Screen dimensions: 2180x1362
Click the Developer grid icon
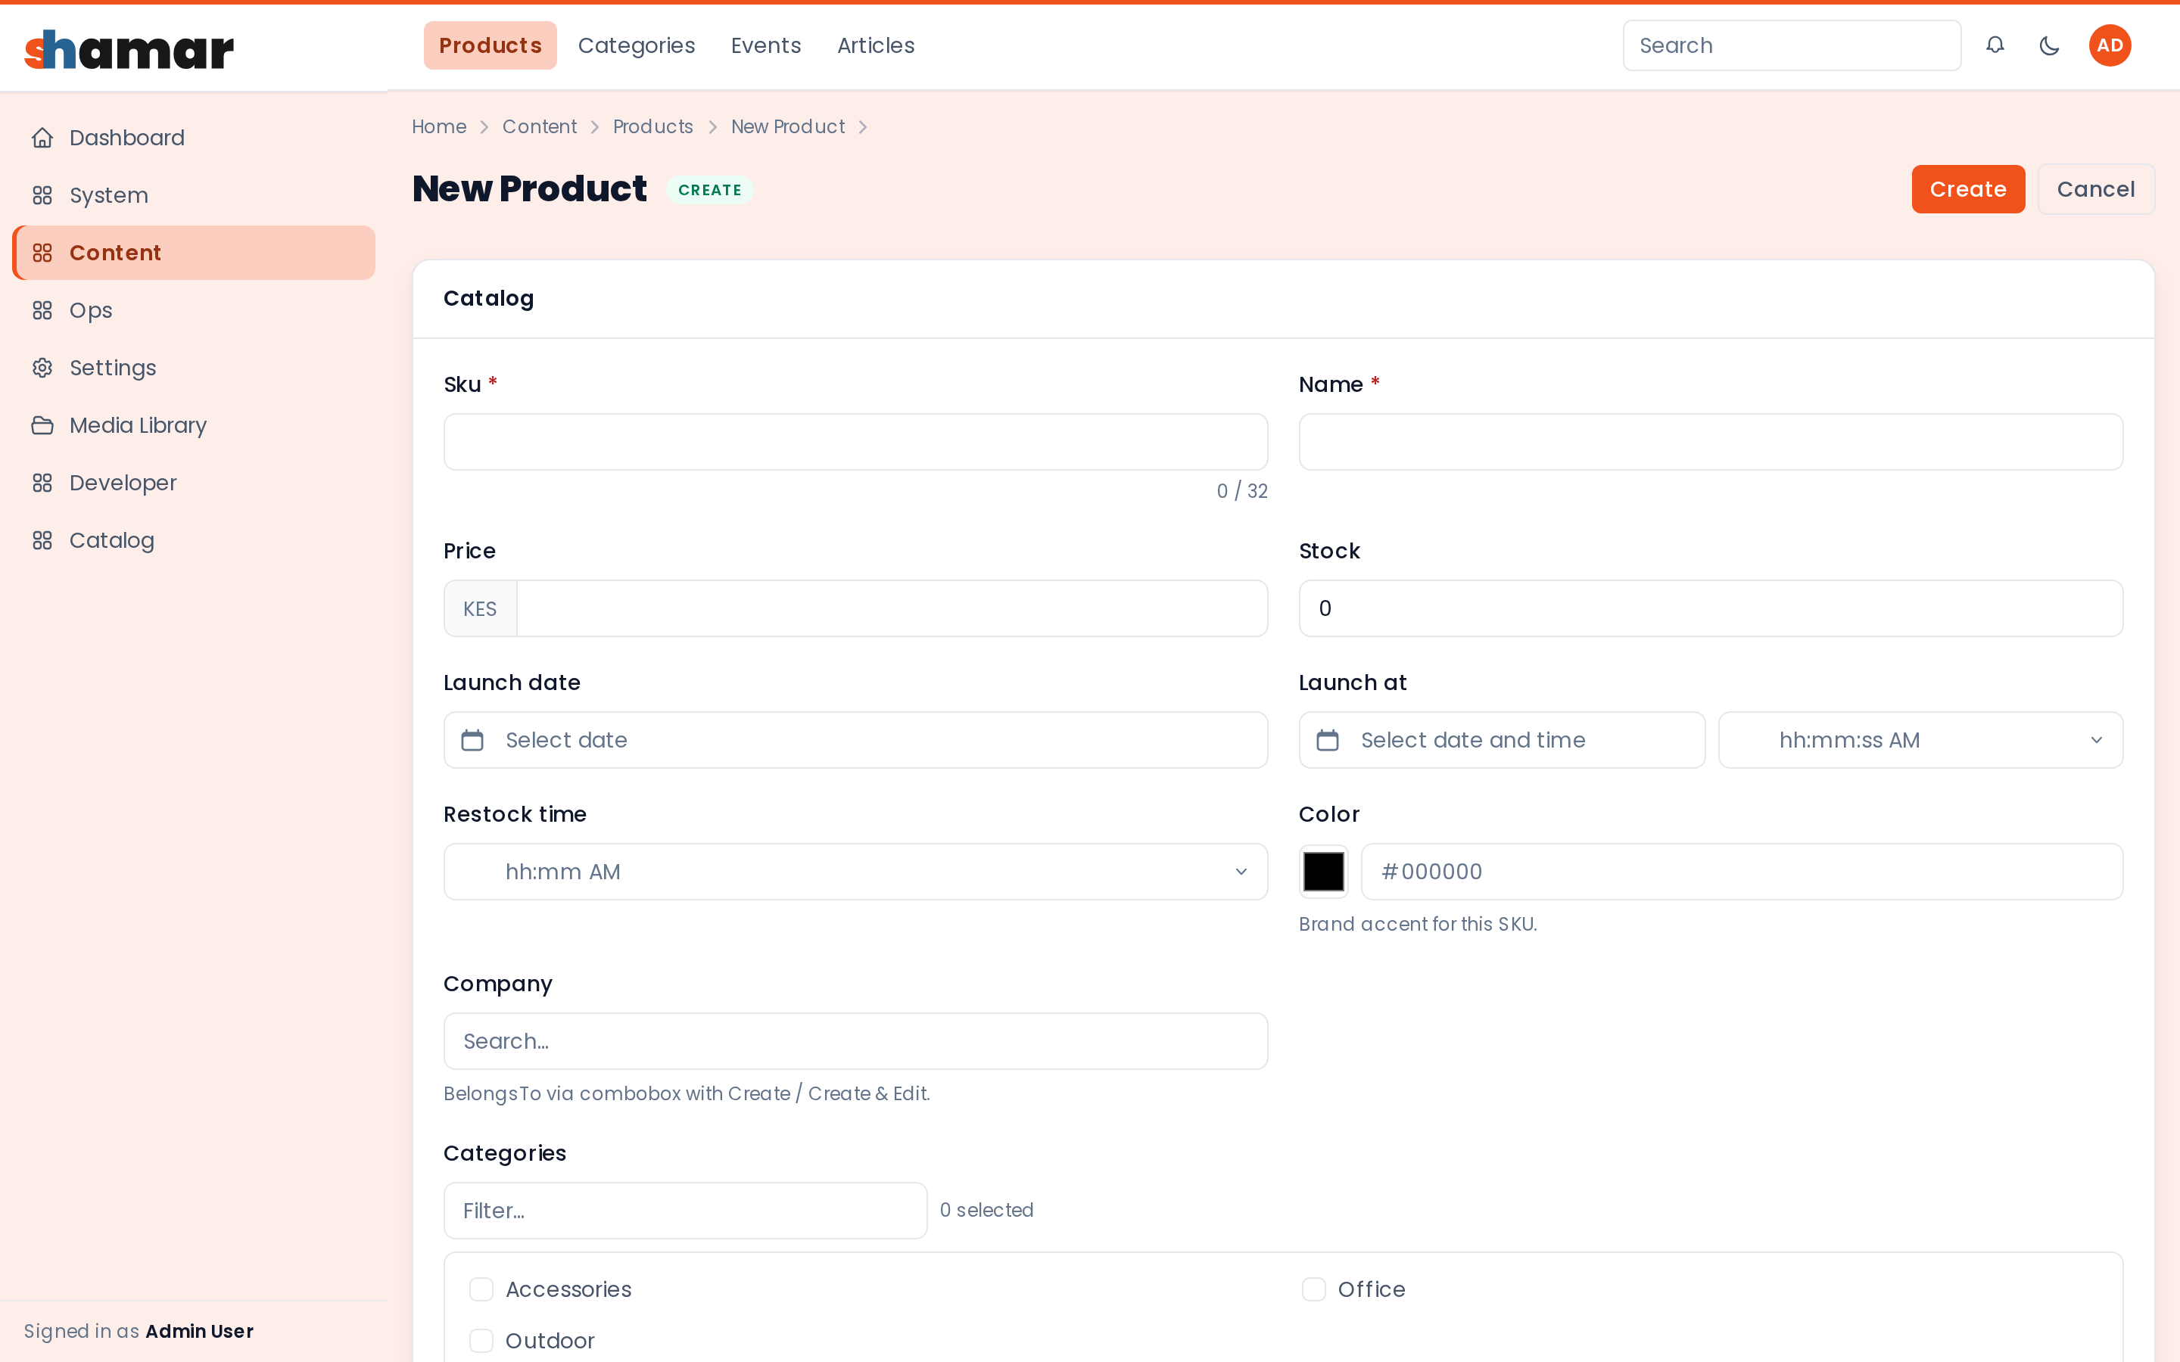click(x=42, y=483)
